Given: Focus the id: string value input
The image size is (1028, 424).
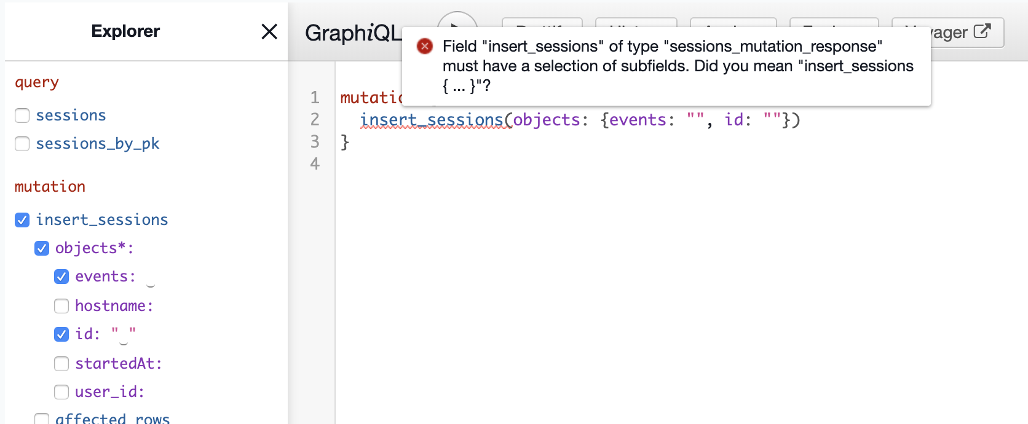Looking at the screenshot, I should coord(124,335).
